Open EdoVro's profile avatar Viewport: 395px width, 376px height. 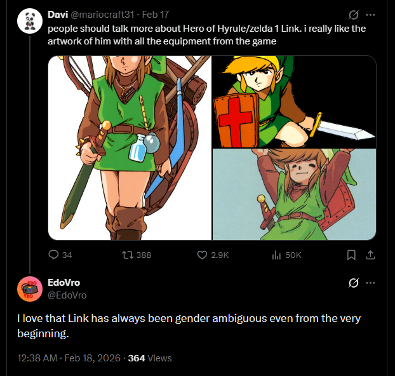point(29,289)
